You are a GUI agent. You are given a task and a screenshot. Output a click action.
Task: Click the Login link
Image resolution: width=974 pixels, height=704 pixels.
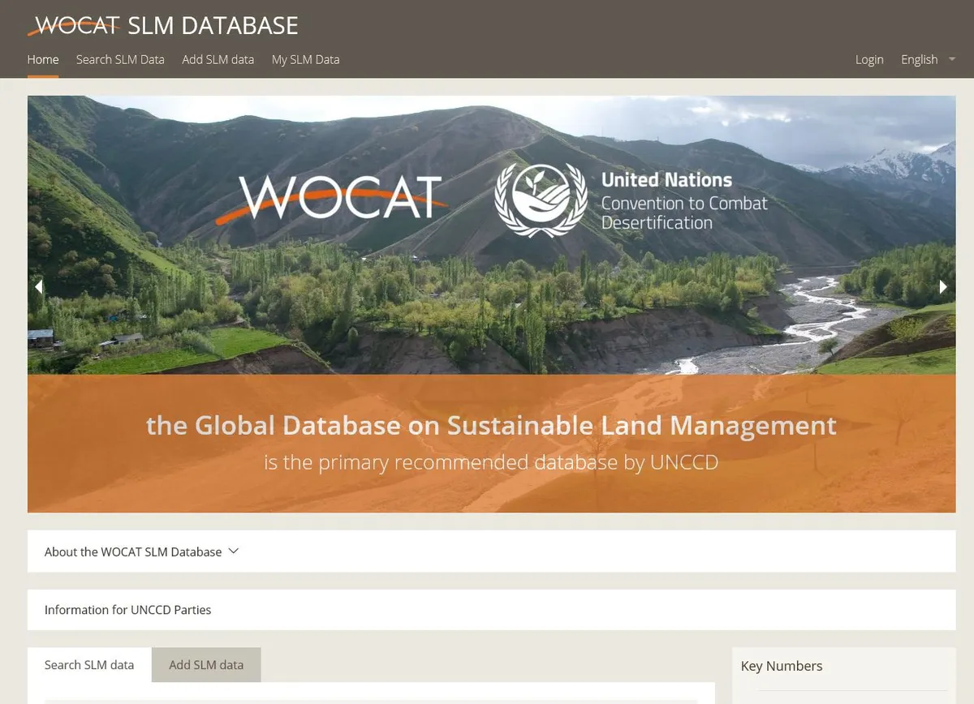pos(868,59)
